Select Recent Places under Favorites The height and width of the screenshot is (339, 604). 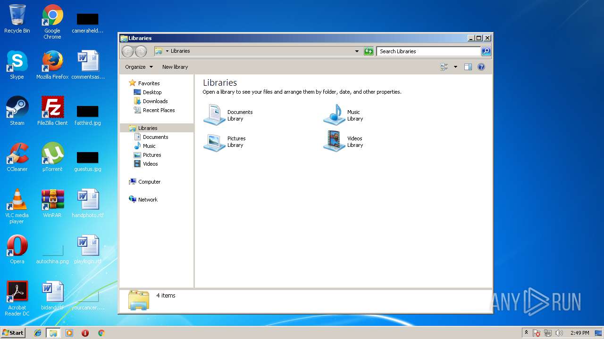coord(154,110)
